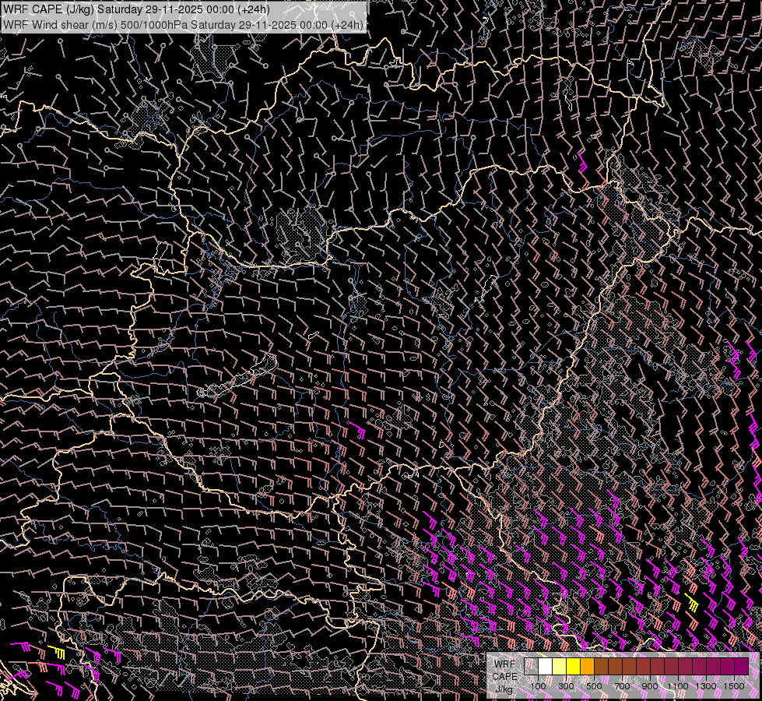Click the WRF Wind shear title line
Screen dimensions: 762x701
tap(183, 24)
